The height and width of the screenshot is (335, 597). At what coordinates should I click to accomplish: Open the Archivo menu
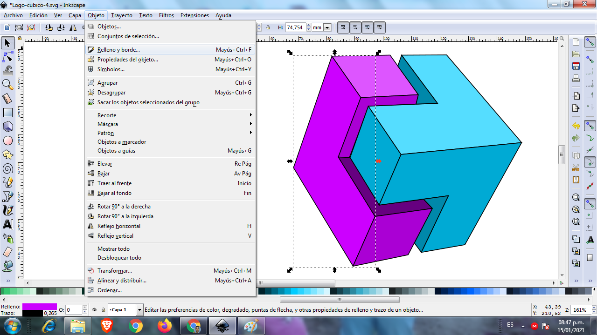(x=13, y=15)
